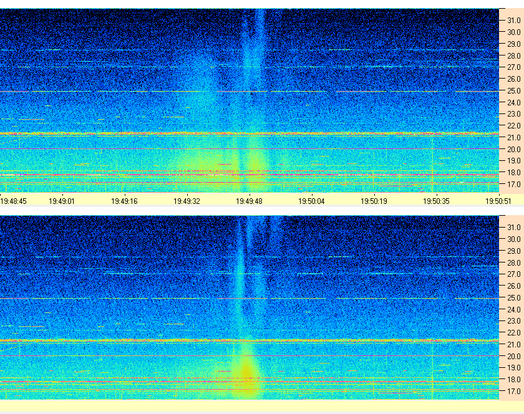Select the 24.0 label on the lower spectrogram scale
Screen dimensions: 524x414
click(x=514, y=309)
